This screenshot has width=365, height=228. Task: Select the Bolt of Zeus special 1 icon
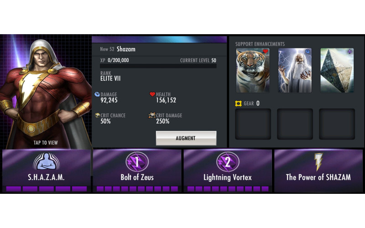click(137, 161)
